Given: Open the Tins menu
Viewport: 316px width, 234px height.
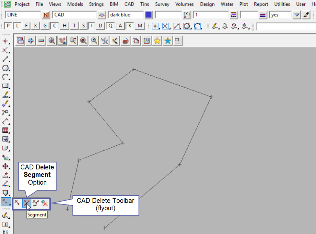Looking at the screenshot, I should 145,4.
